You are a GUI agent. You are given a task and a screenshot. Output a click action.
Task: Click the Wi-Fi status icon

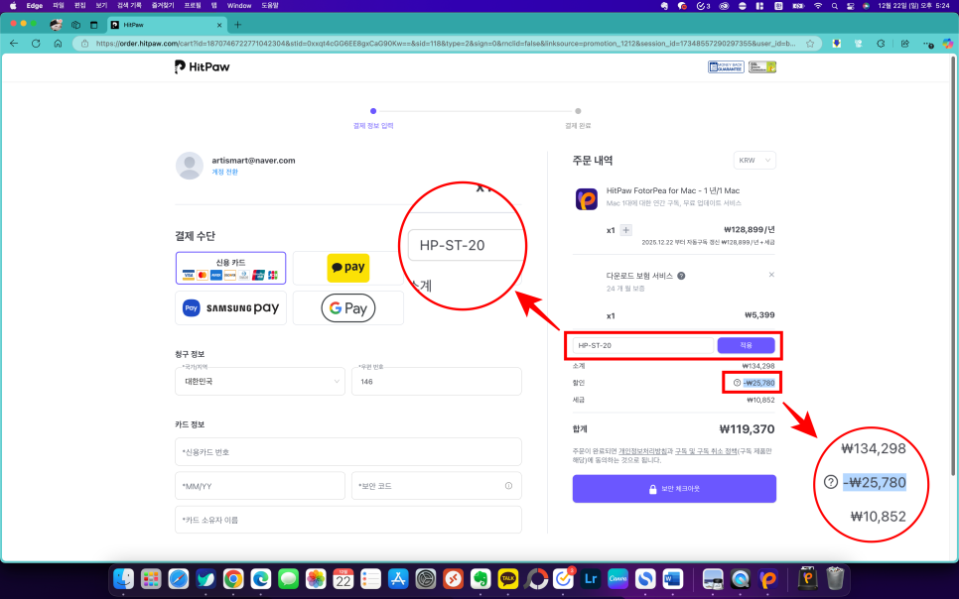coord(818,6)
